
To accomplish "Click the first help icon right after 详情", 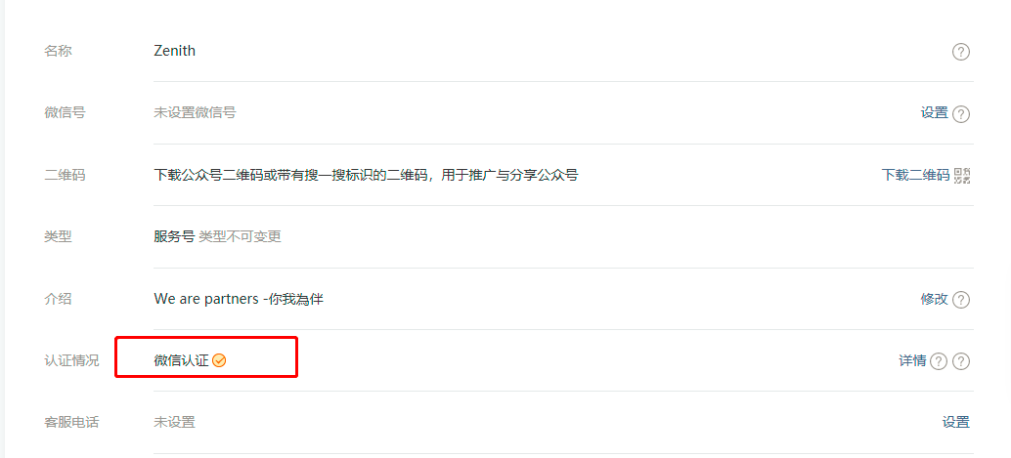I will coord(939,361).
